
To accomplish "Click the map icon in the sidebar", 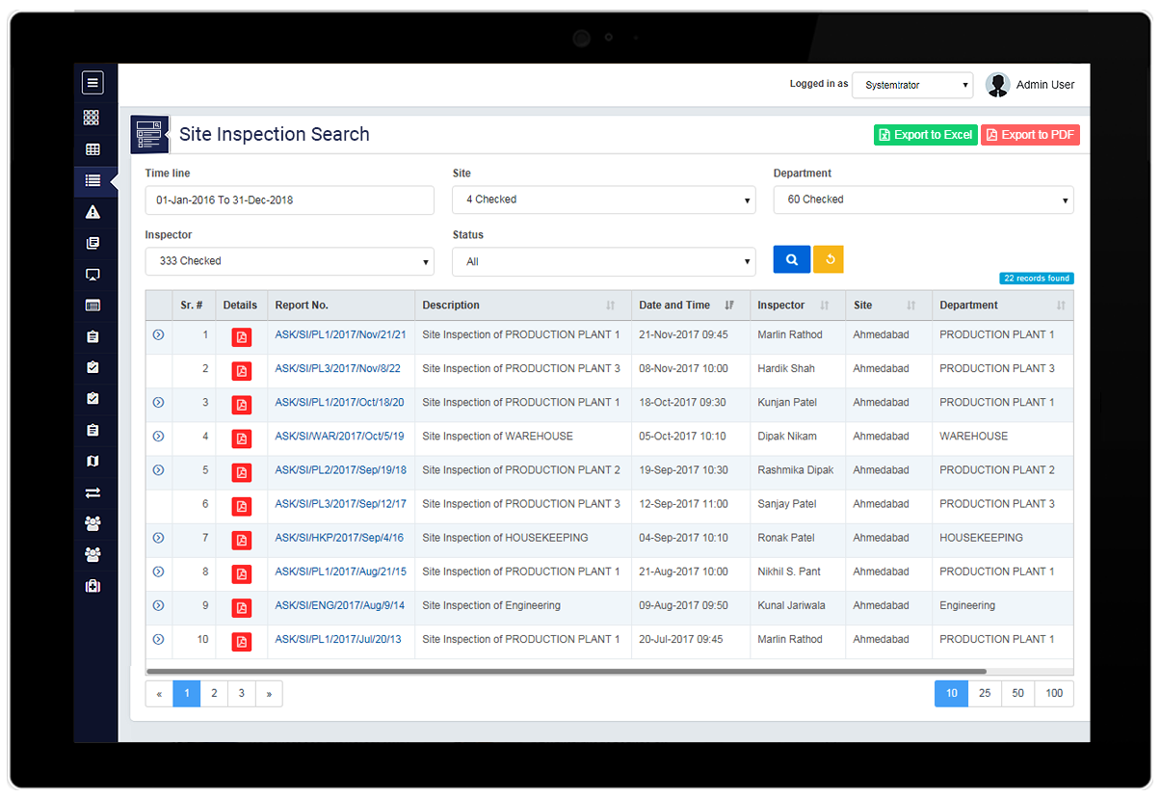I will pyautogui.click(x=92, y=462).
